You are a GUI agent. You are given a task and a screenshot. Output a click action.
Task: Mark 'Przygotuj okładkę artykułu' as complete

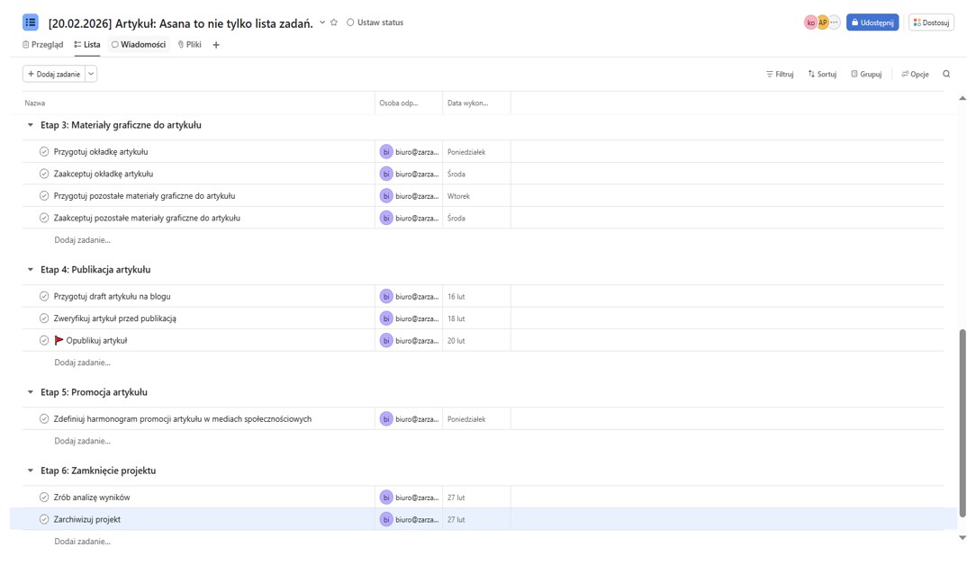(44, 152)
